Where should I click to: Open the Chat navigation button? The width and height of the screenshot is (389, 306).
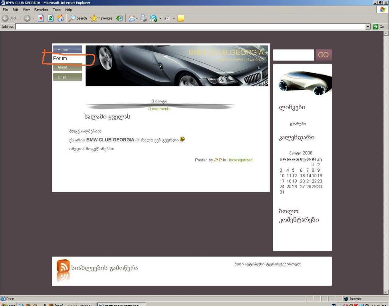pyautogui.click(x=67, y=77)
